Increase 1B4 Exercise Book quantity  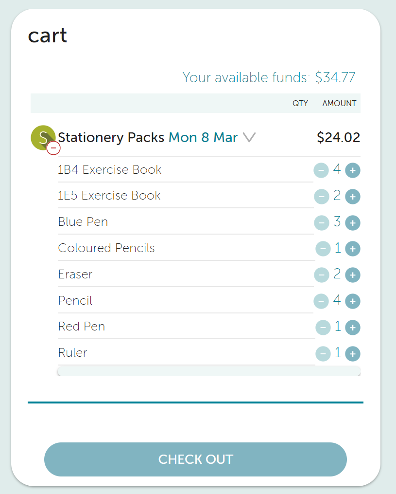(353, 170)
